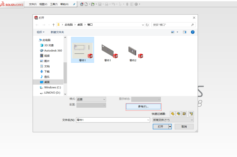Click the Save icon in SolidWorks toolbar
The height and width of the screenshot is (157, 237).
(x=100, y=4)
